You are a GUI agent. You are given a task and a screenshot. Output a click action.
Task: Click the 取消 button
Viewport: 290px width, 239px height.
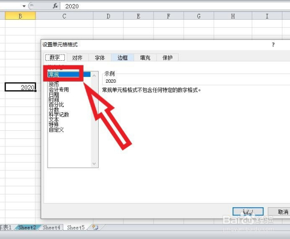tap(279, 212)
